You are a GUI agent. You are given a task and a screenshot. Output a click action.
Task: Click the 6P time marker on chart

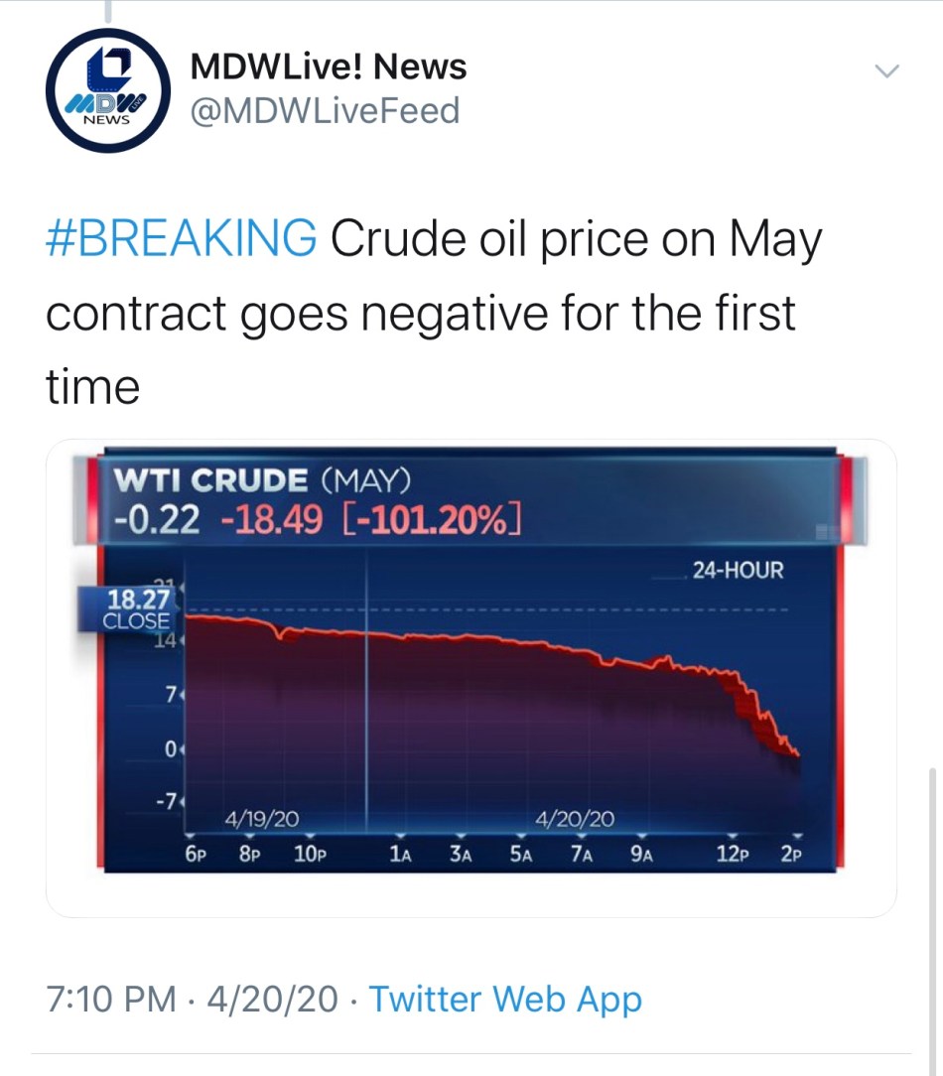point(196,854)
